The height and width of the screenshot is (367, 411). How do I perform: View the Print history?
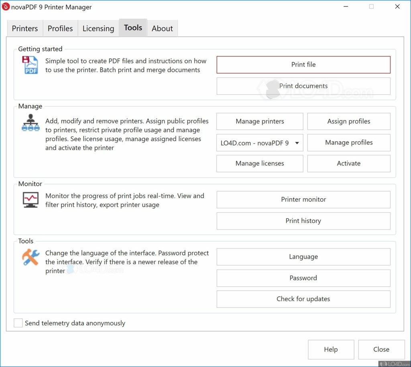pos(303,221)
